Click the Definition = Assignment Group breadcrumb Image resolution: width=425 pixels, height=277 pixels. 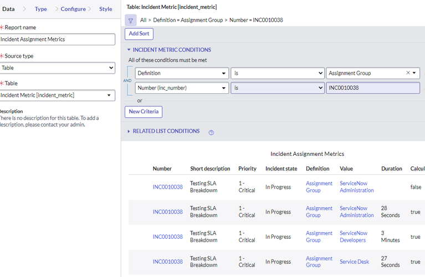(x=188, y=20)
